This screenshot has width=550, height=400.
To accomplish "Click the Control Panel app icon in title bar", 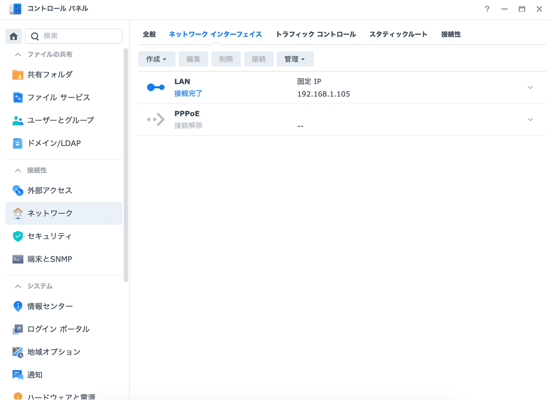I will [15, 9].
